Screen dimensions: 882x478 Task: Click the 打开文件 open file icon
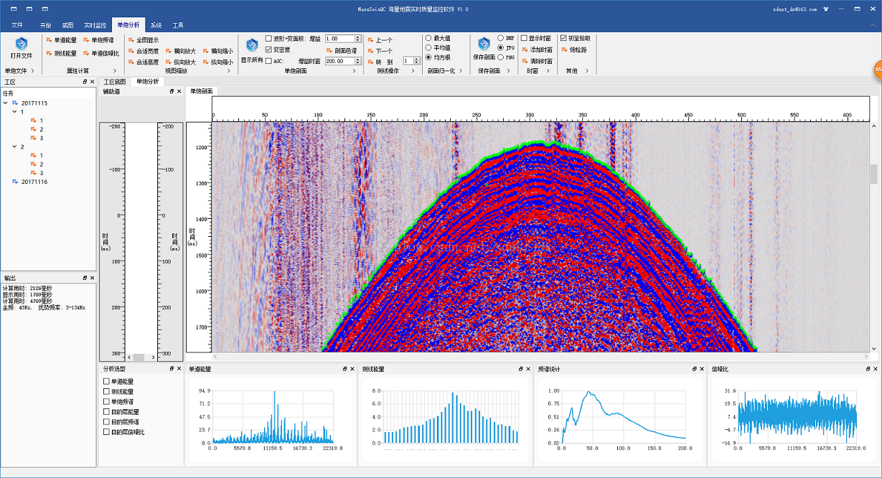[x=22, y=44]
